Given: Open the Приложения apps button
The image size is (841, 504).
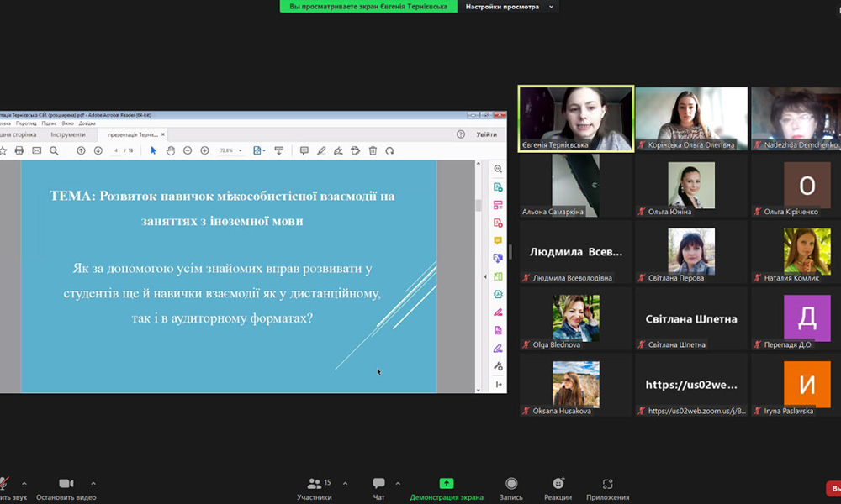Looking at the screenshot, I should click(x=608, y=489).
